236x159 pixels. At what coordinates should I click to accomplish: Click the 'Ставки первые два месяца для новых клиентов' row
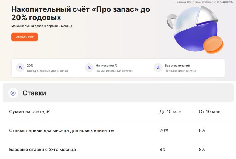tap(118, 130)
